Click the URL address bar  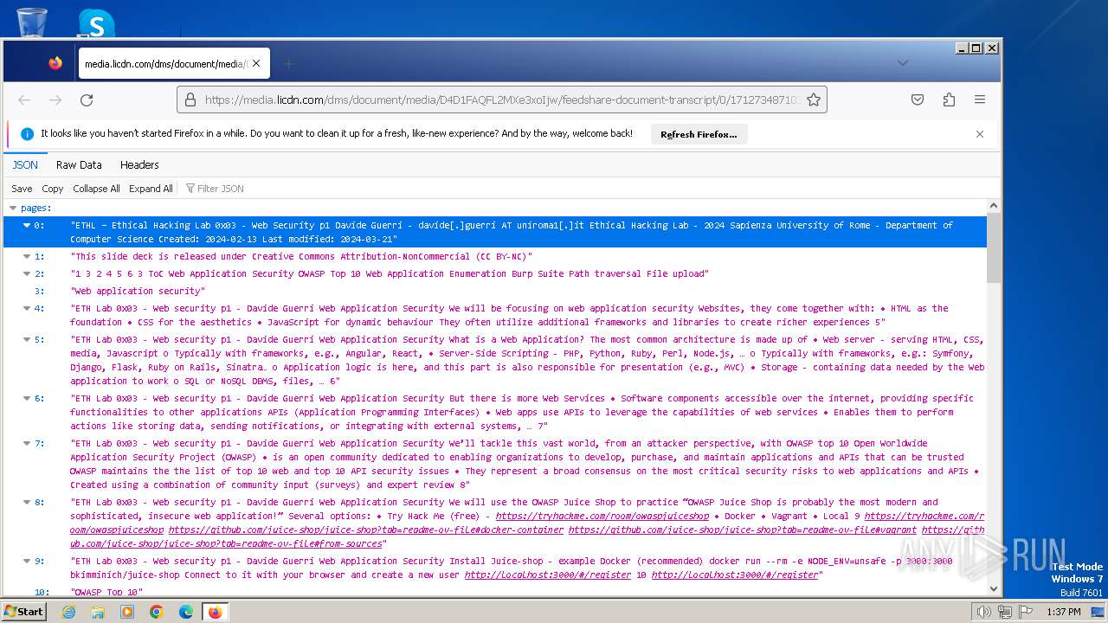click(502, 100)
